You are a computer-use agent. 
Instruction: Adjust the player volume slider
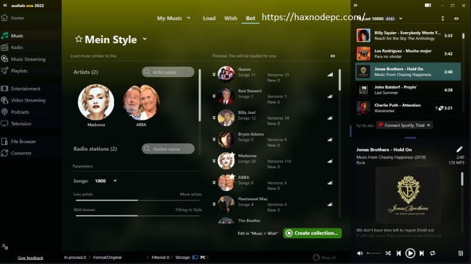[x=374, y=253]
